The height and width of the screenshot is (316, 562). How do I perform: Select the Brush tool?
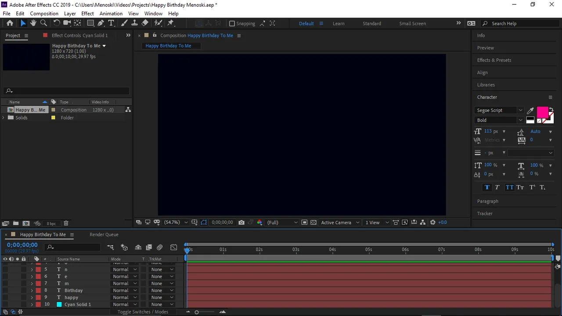(x=124, y=23)
